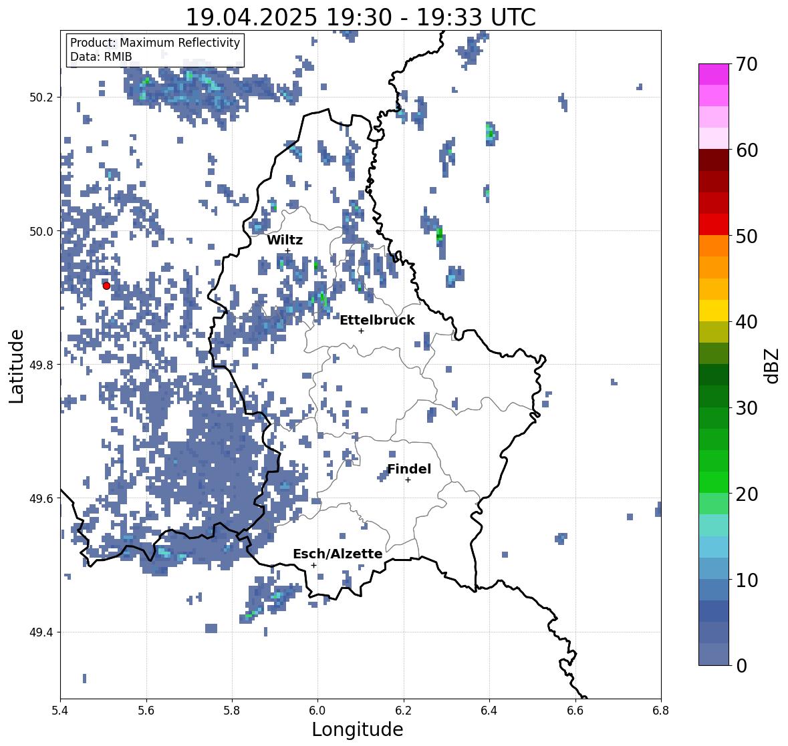The width and height of the screenshot is (788, 746).
Task: Click the colorbar tick label 70
Action: (x=747, y=64)
